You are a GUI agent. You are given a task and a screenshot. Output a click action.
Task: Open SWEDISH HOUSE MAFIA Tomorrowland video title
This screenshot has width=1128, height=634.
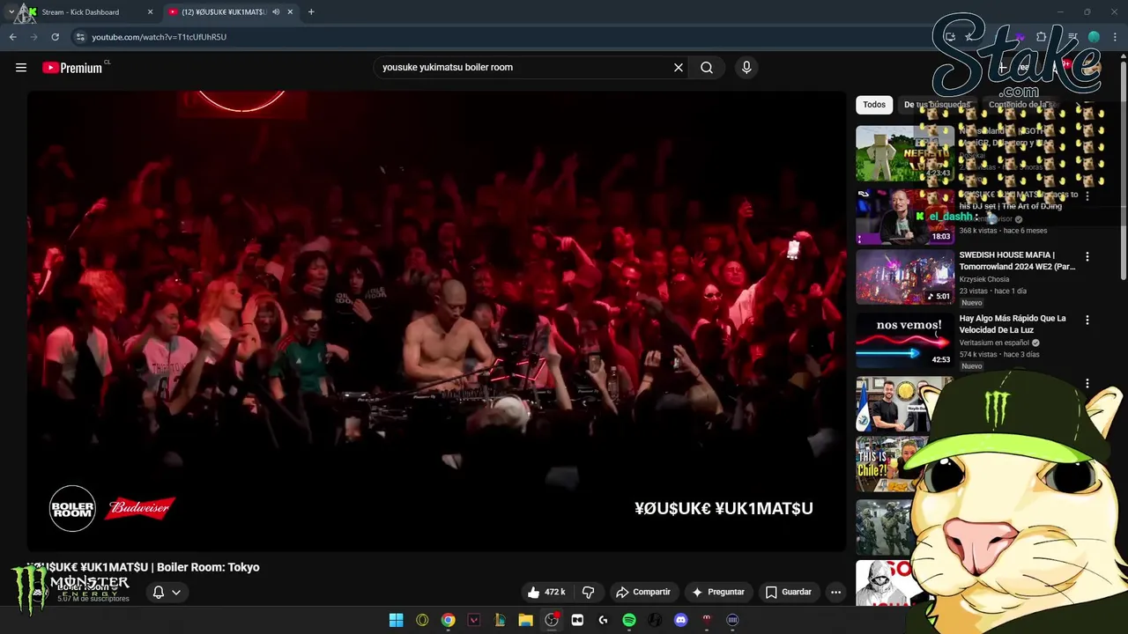coord(1017,261)
